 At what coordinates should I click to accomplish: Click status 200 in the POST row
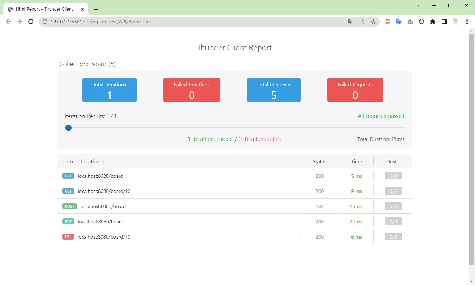click(320, 206)
